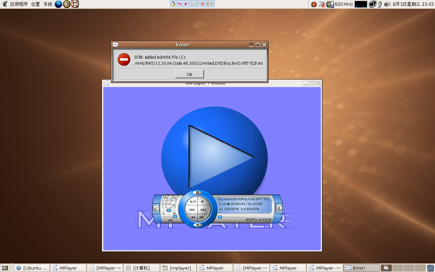Click the date and time clock

point(413,4)
